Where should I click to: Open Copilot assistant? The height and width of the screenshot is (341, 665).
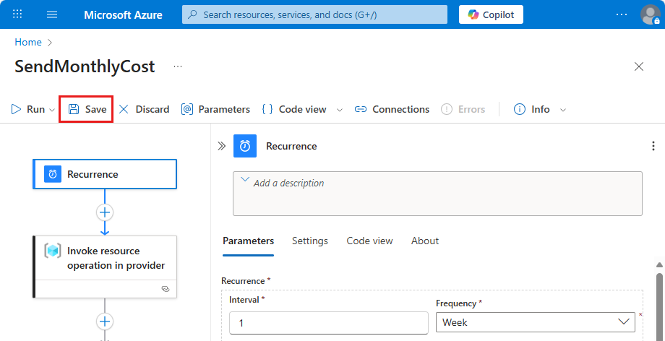click(x=491, y=15)
